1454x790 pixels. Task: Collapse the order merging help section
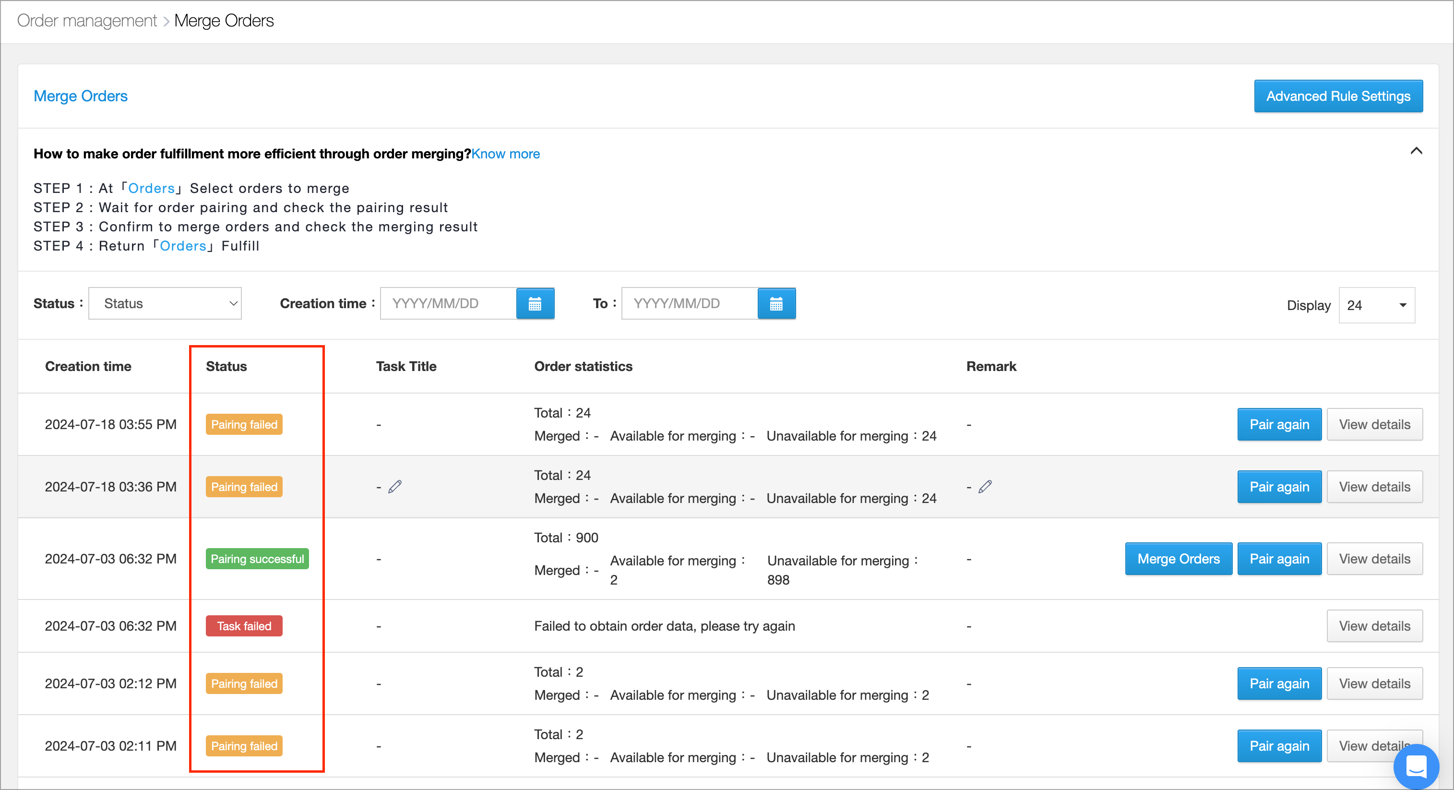click(x=1416, y=151)
